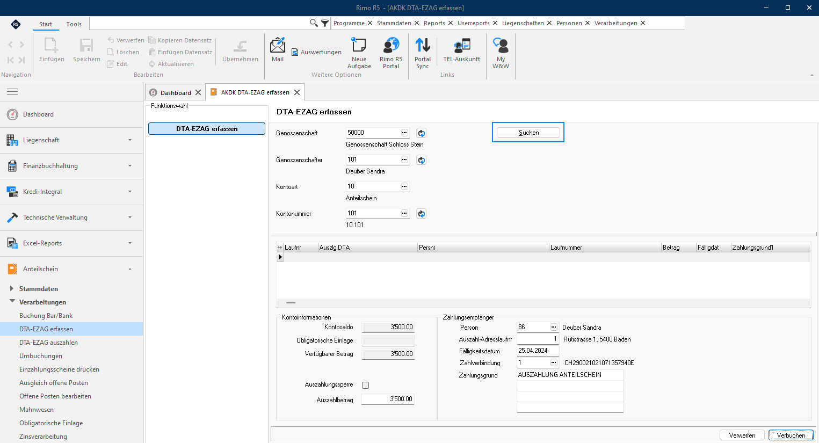Select the Start ribbon tab
This screenshot has width=819, height=443.
click(x=46, y=24)
